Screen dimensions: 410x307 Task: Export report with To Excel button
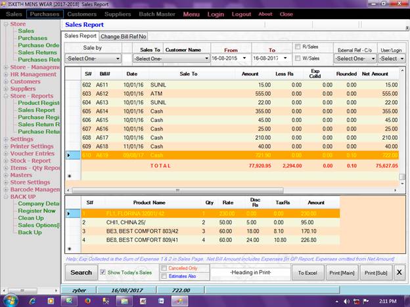coord(307,272)
